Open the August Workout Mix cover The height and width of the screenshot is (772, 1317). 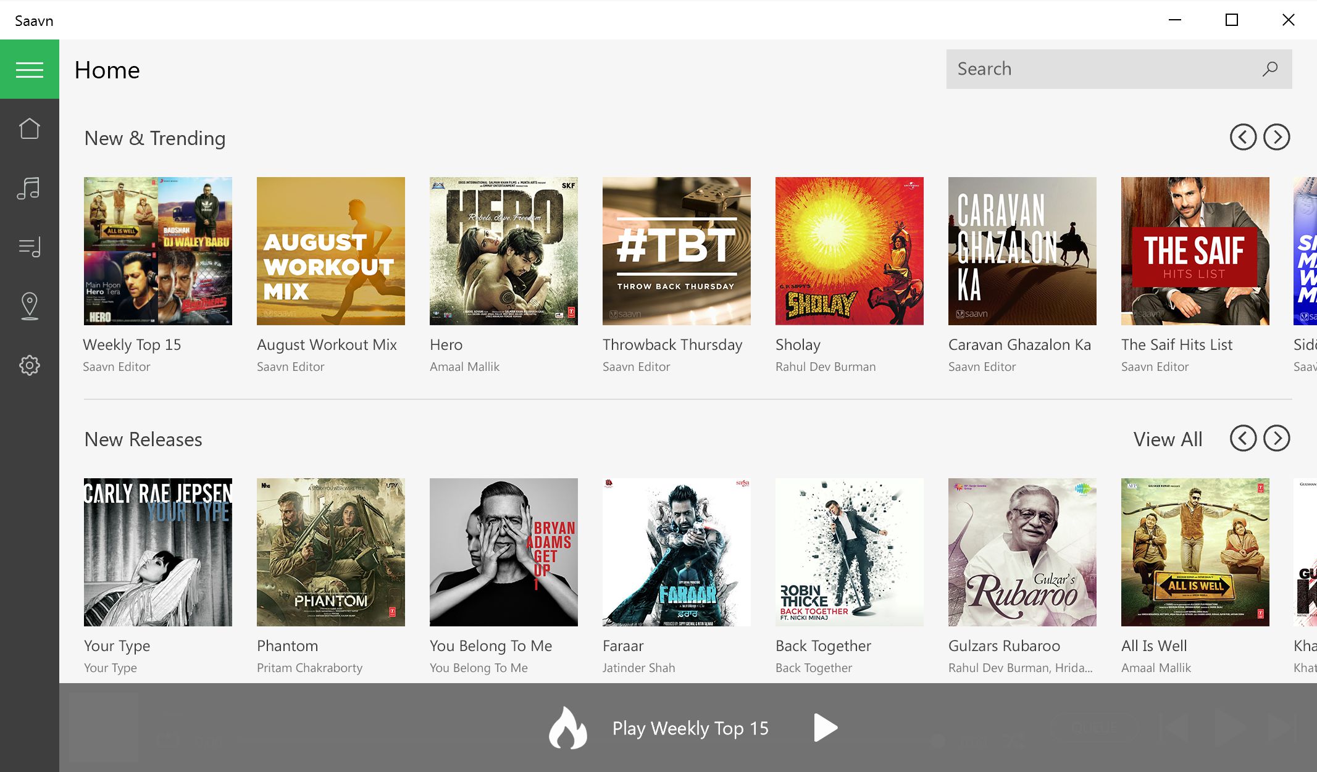[x=331, y=251]
